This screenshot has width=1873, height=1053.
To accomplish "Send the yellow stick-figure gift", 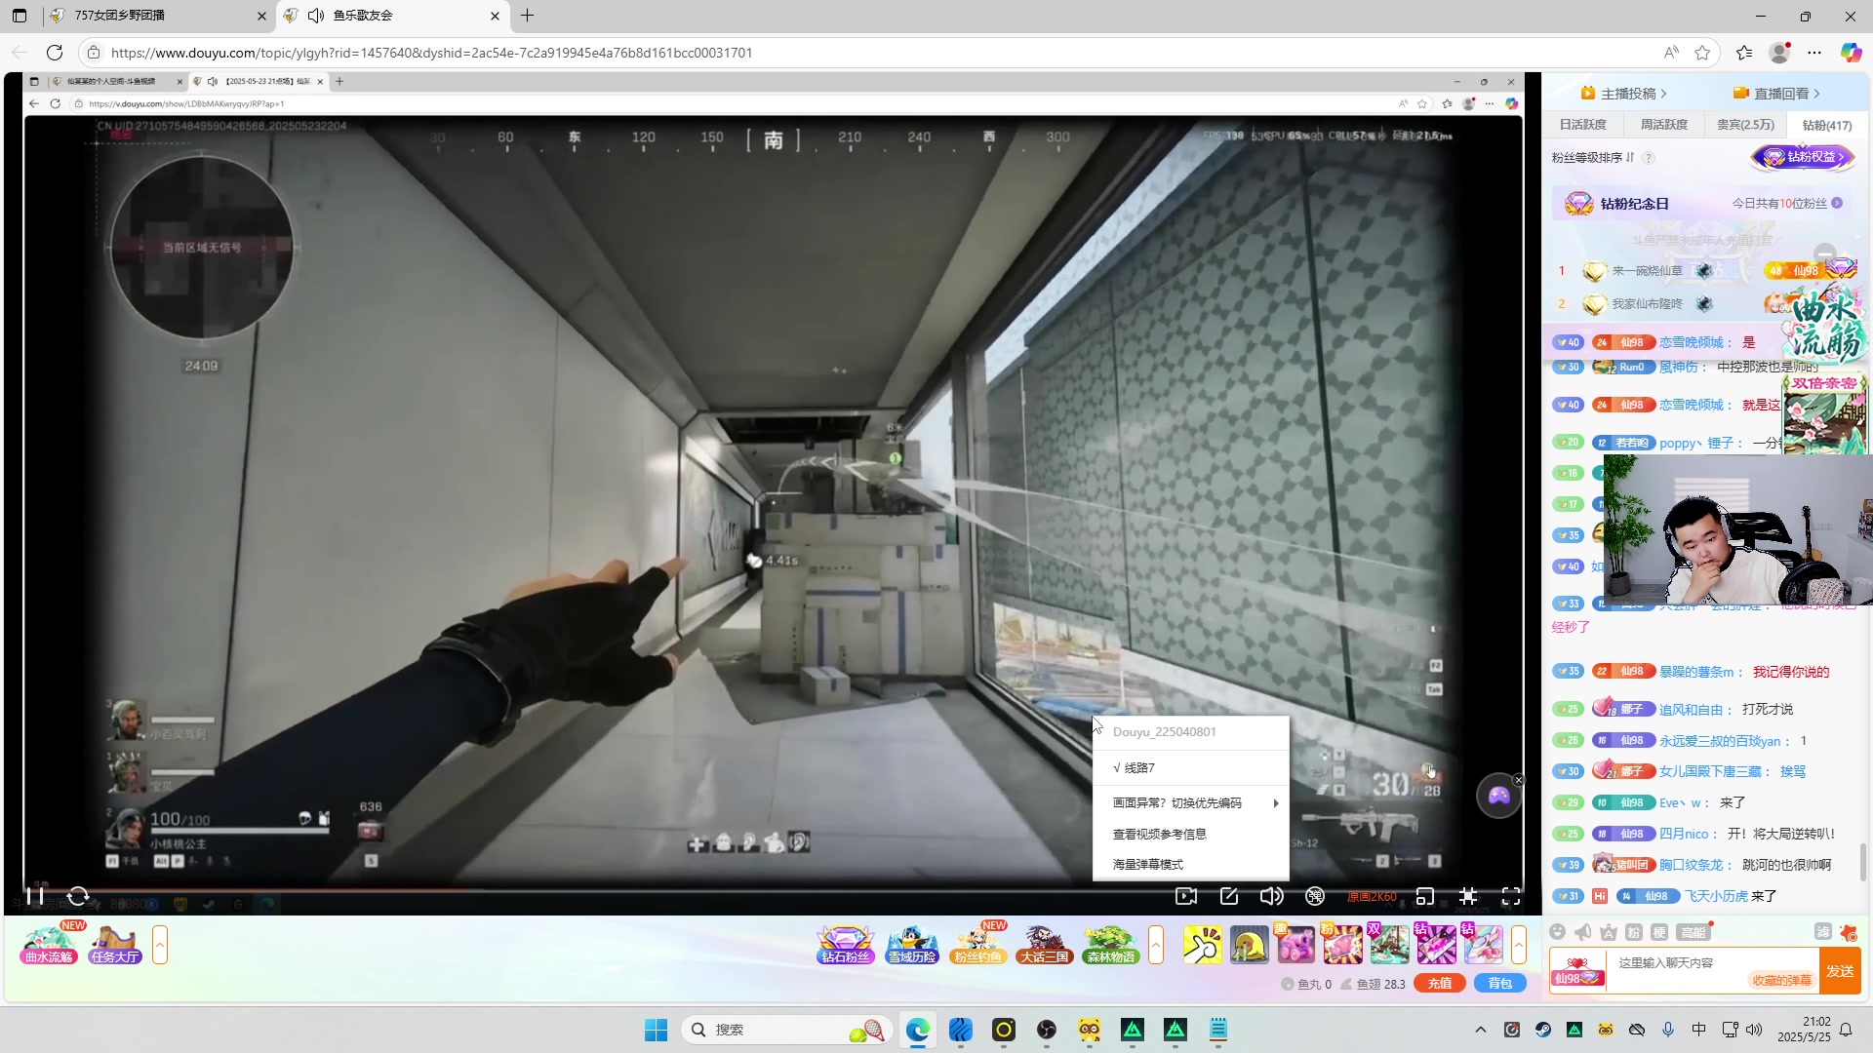I will 1202,945.
